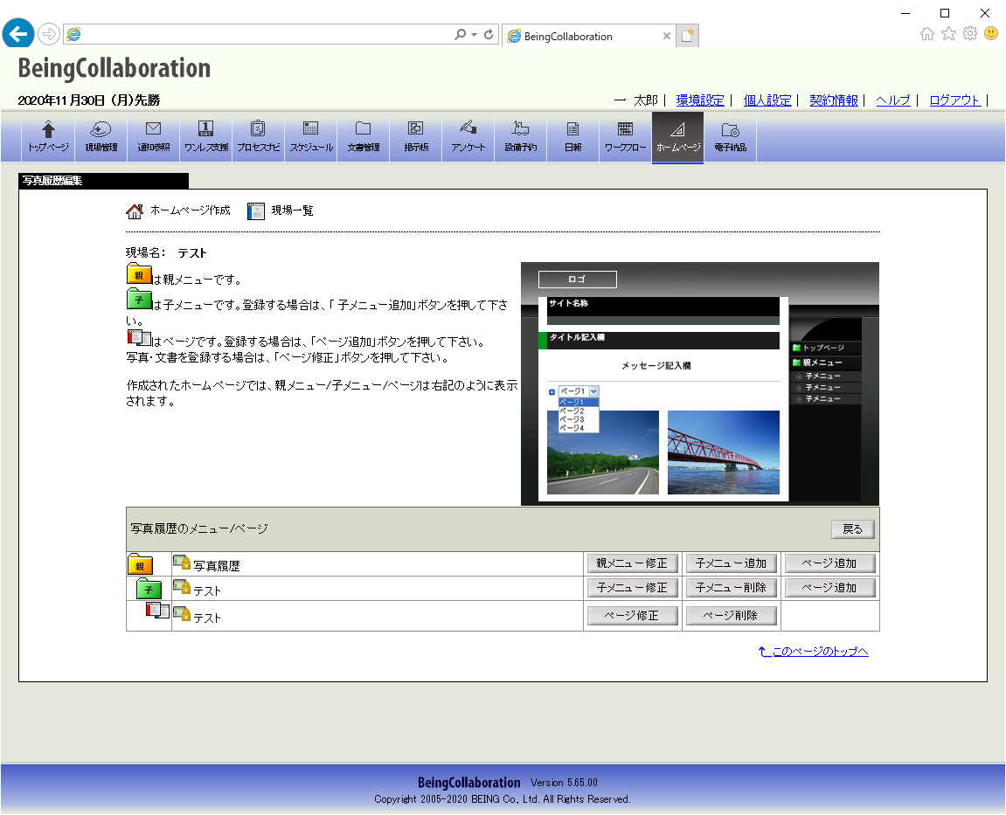Click 戻る button
1006x815 pixels.
852,529
